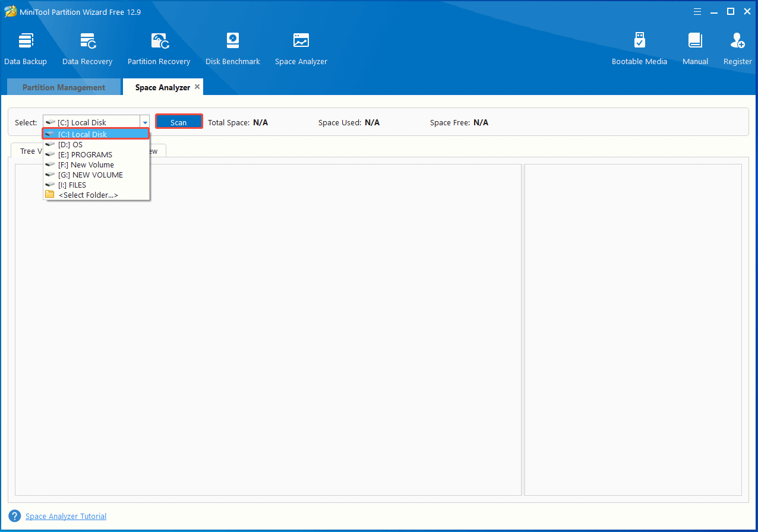Select the Space Analyzer tab

tap(162, 87)
